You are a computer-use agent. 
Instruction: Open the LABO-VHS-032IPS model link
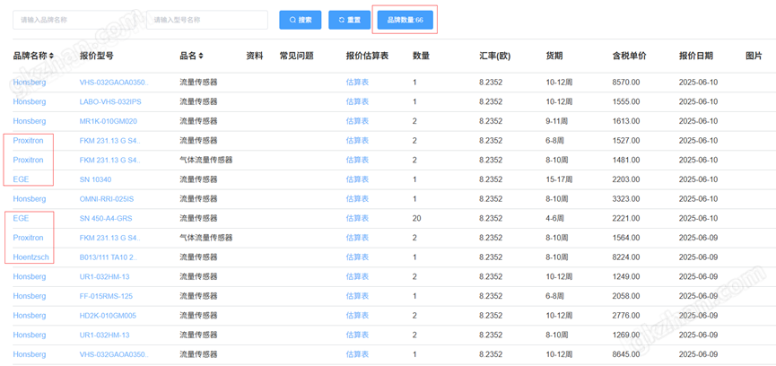coord(110,102)
